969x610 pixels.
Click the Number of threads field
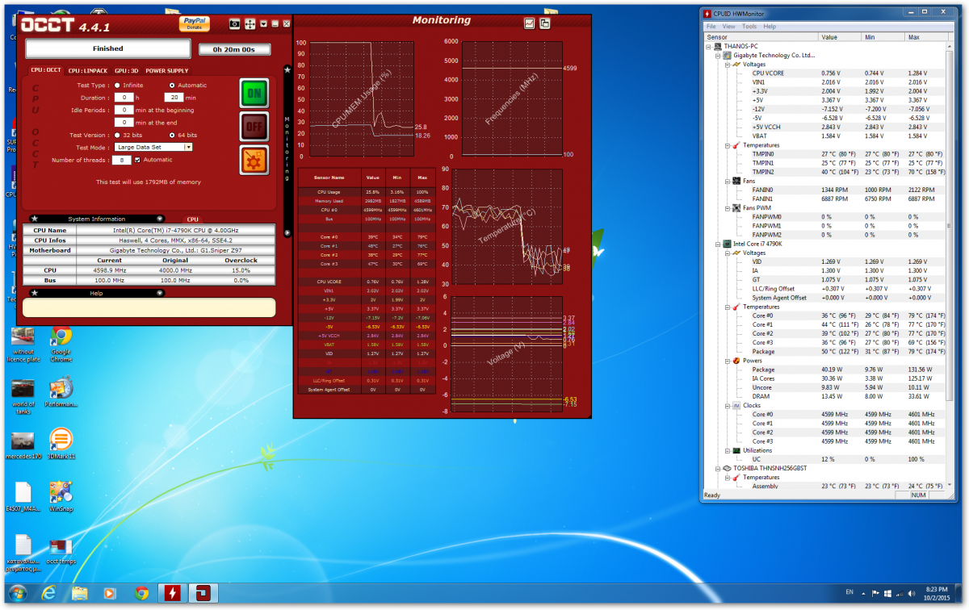click(123, 160)
